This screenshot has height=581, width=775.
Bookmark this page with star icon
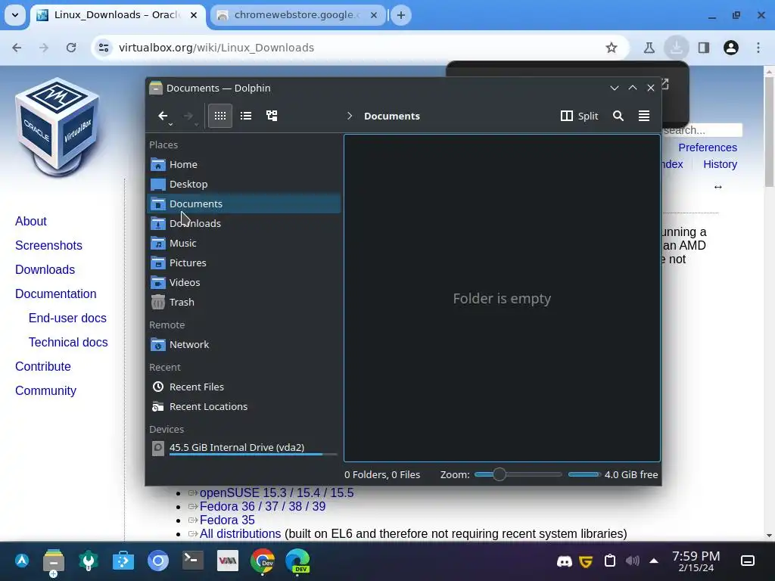click(x=612, y=48)
